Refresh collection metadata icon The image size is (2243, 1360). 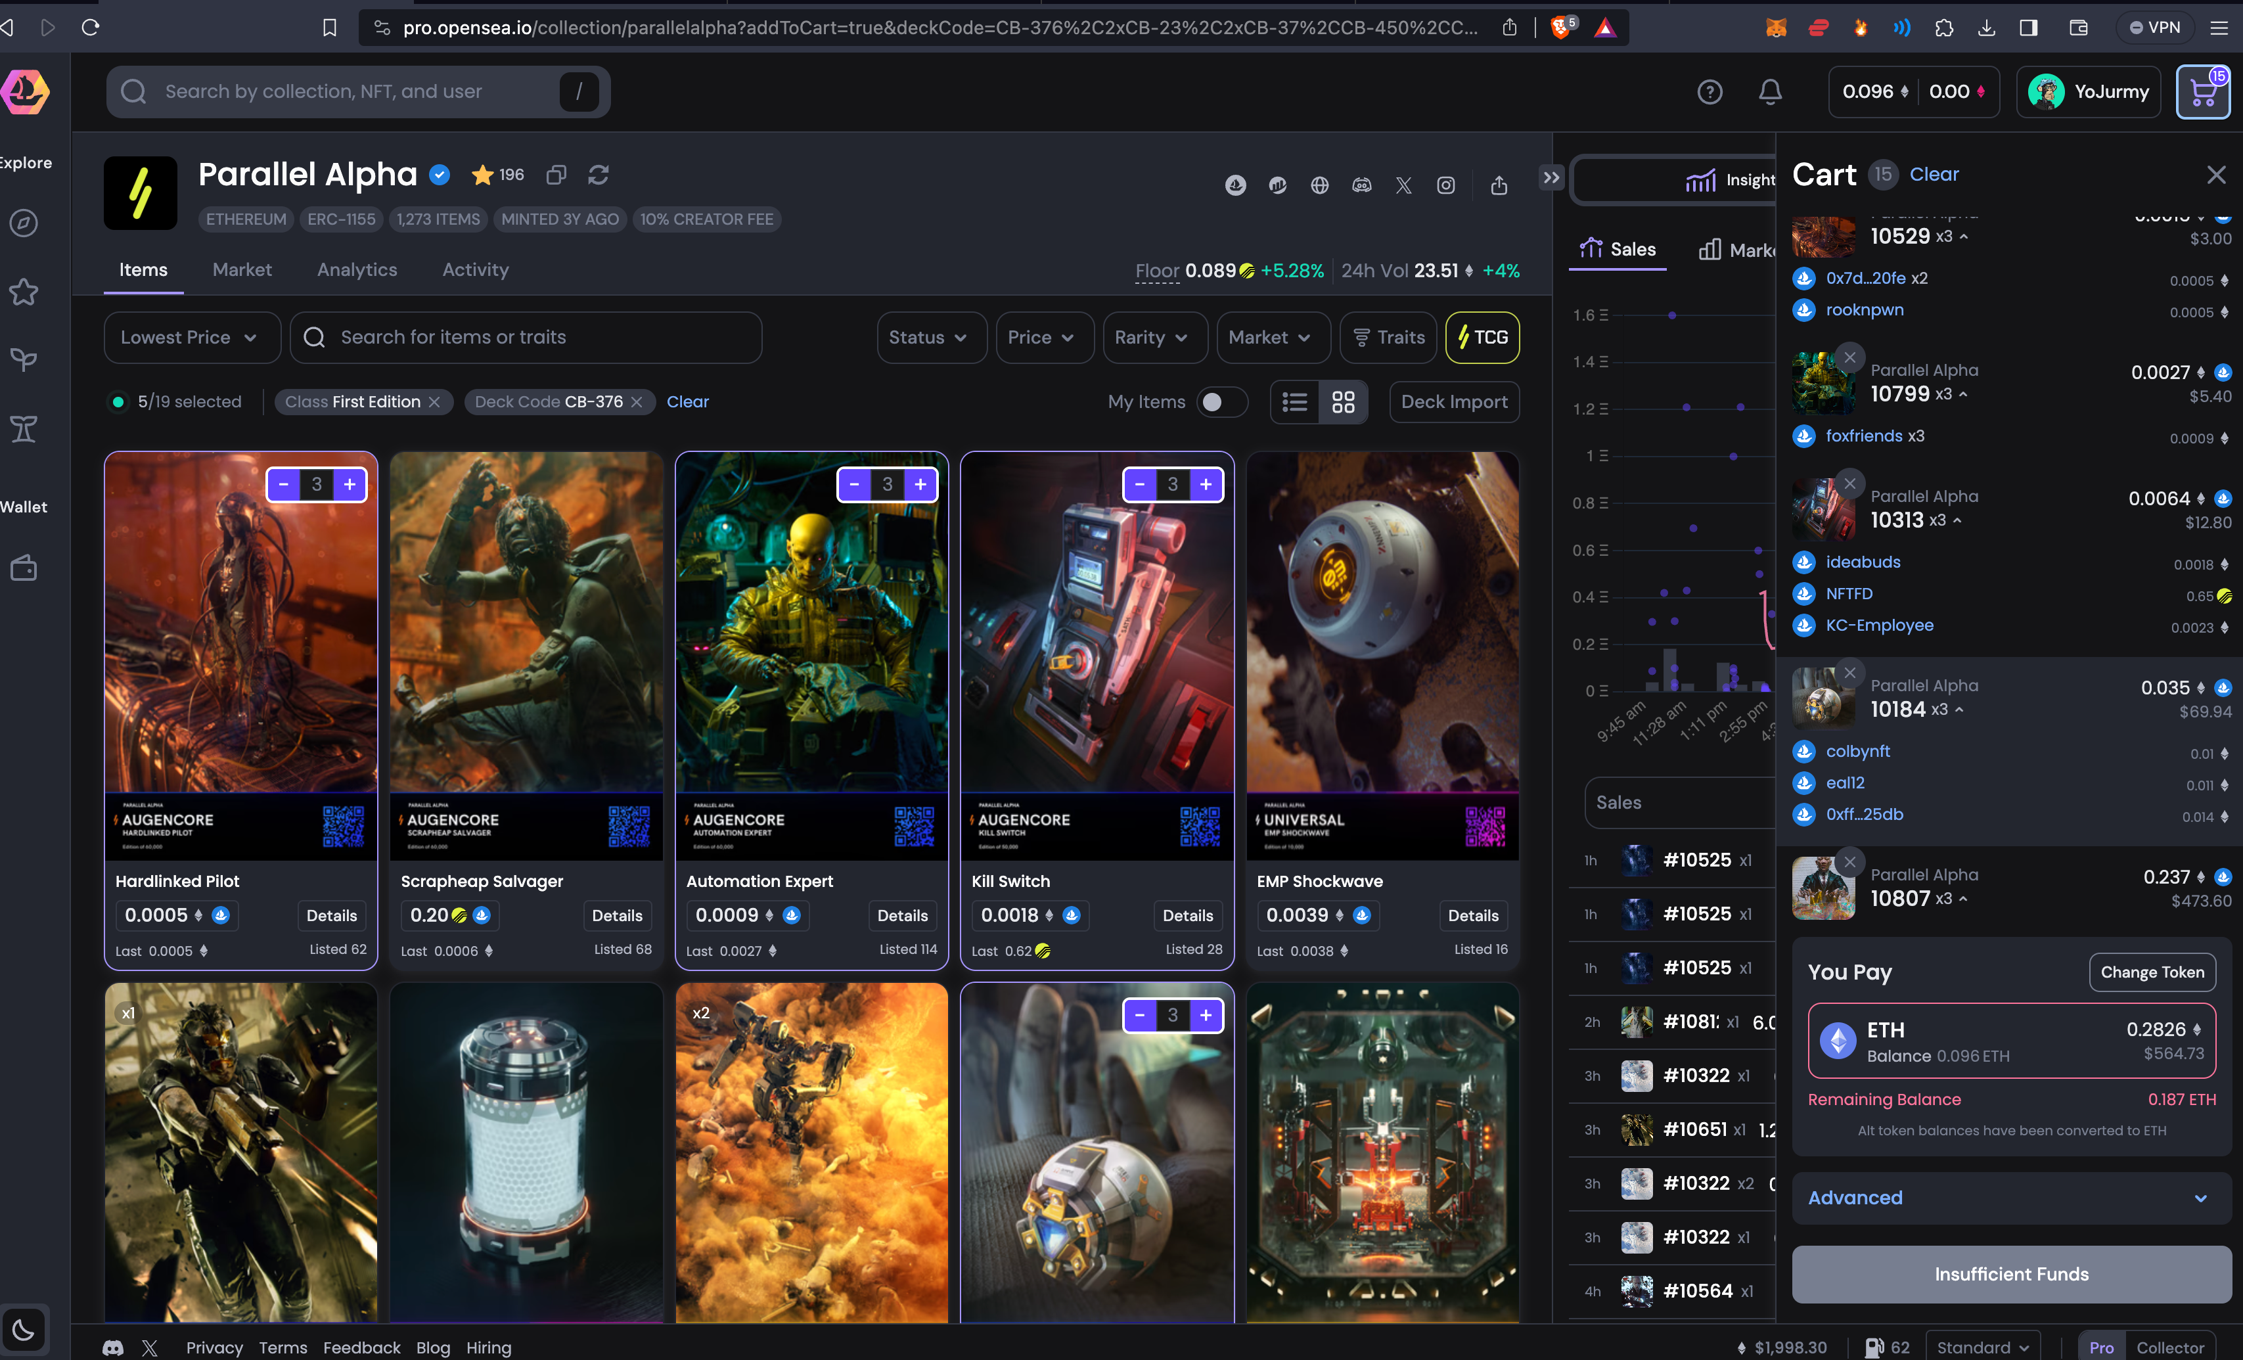click(x=598, y=175)
